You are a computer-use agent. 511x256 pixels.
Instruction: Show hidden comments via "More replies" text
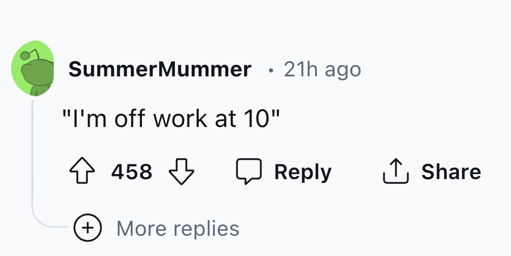(x=177, y=229)
